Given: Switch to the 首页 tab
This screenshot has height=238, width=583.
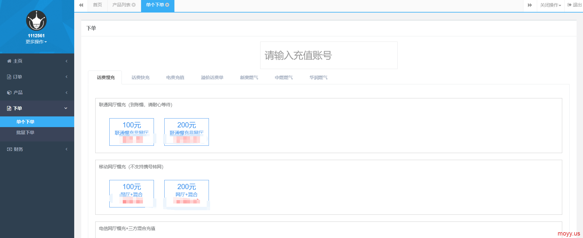Looking at the screenshot, I should [x=97, y=5].
